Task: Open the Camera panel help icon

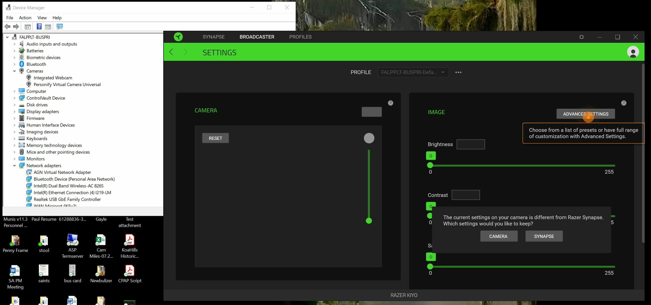Action: (390, 103)
